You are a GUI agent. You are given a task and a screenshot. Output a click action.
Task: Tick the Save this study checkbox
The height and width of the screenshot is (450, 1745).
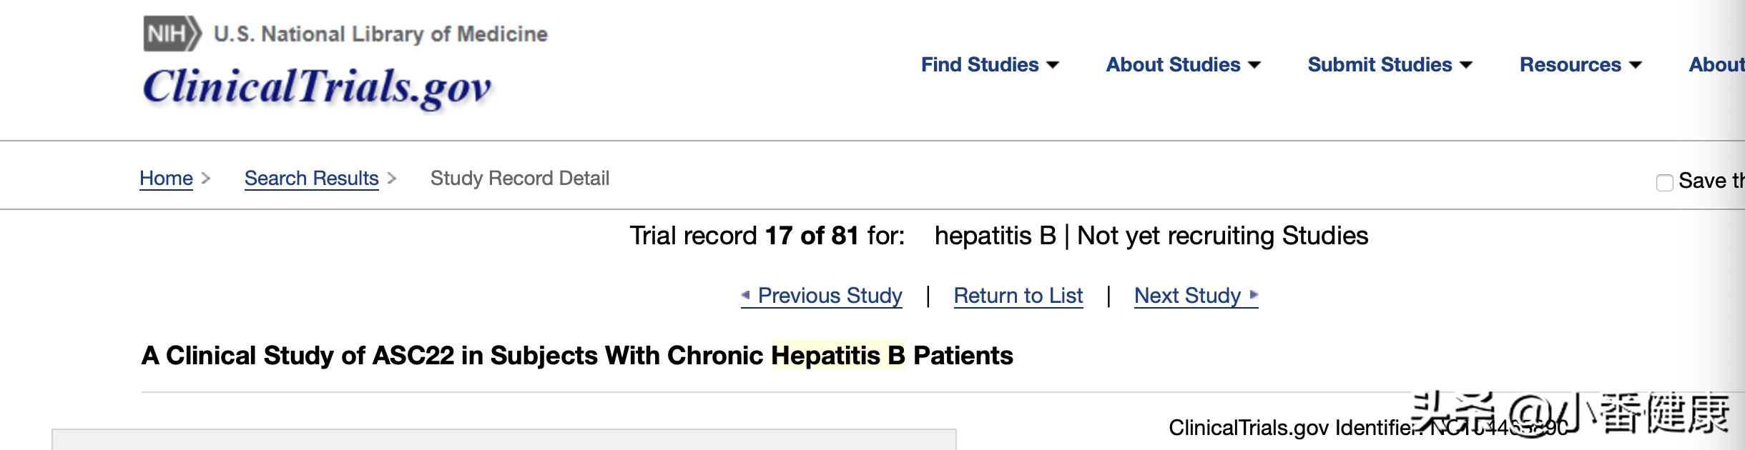point(1664,182)
